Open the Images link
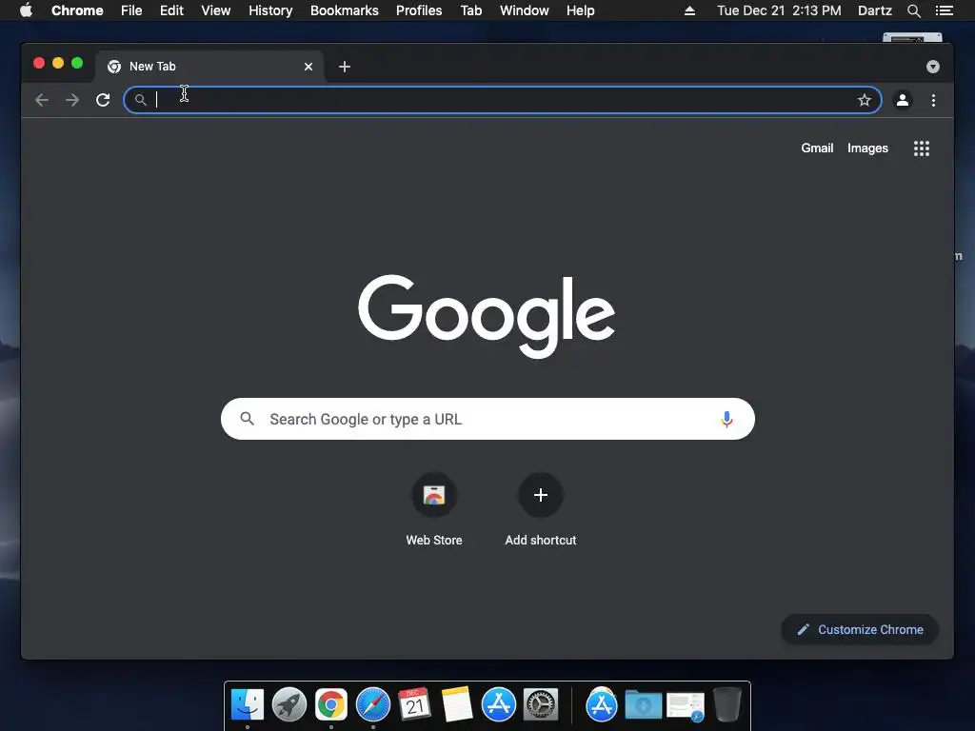Viewport: 975px width, 731px height. (x=867, y=148)
